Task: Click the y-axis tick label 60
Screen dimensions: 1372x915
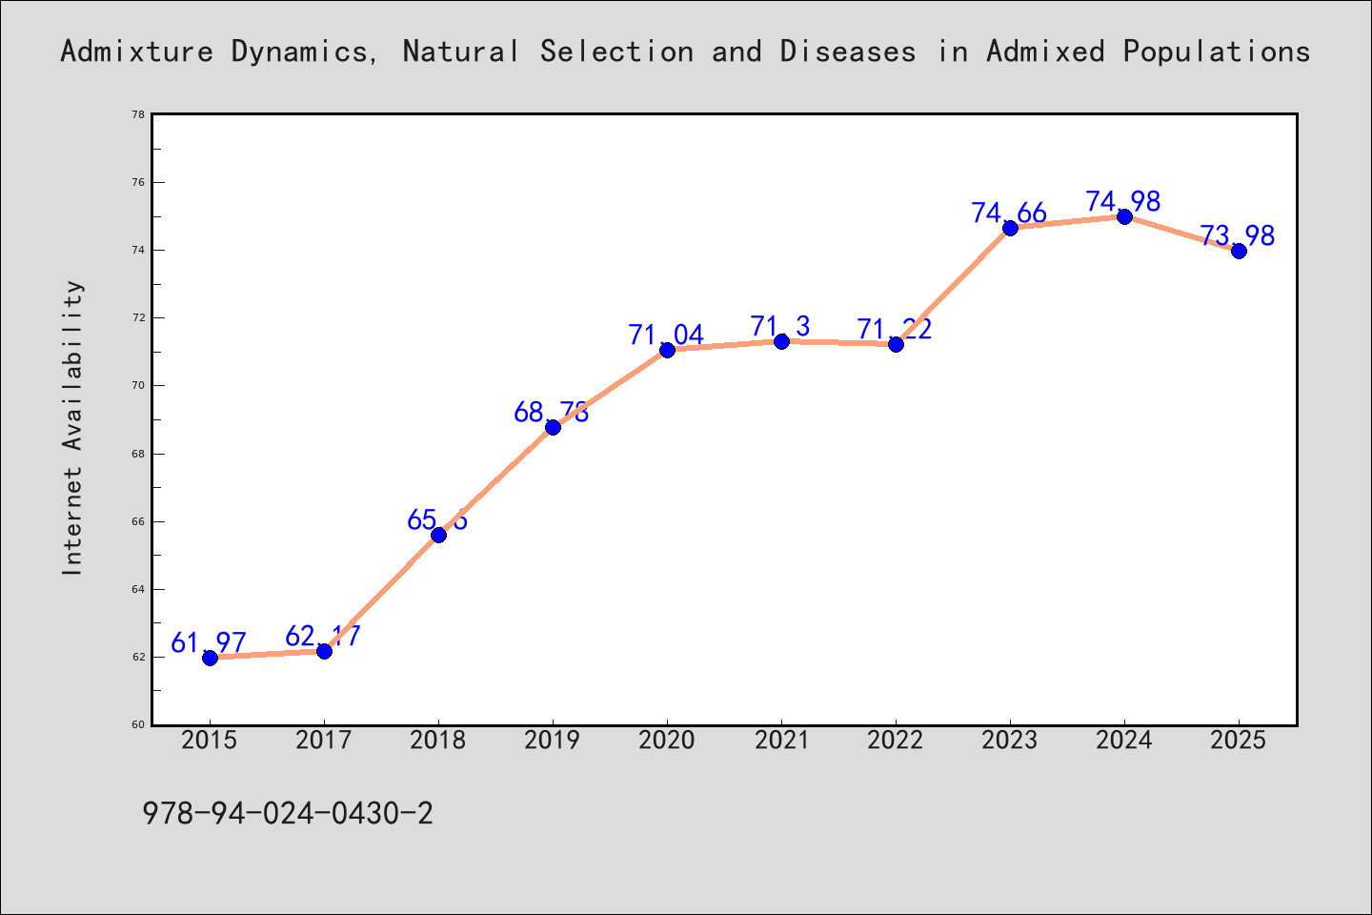Action: [x=138, y=725]
